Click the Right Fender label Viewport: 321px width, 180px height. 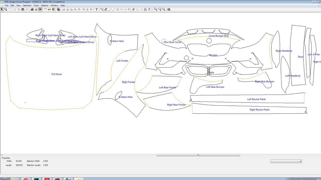click(x=129, y=82)
